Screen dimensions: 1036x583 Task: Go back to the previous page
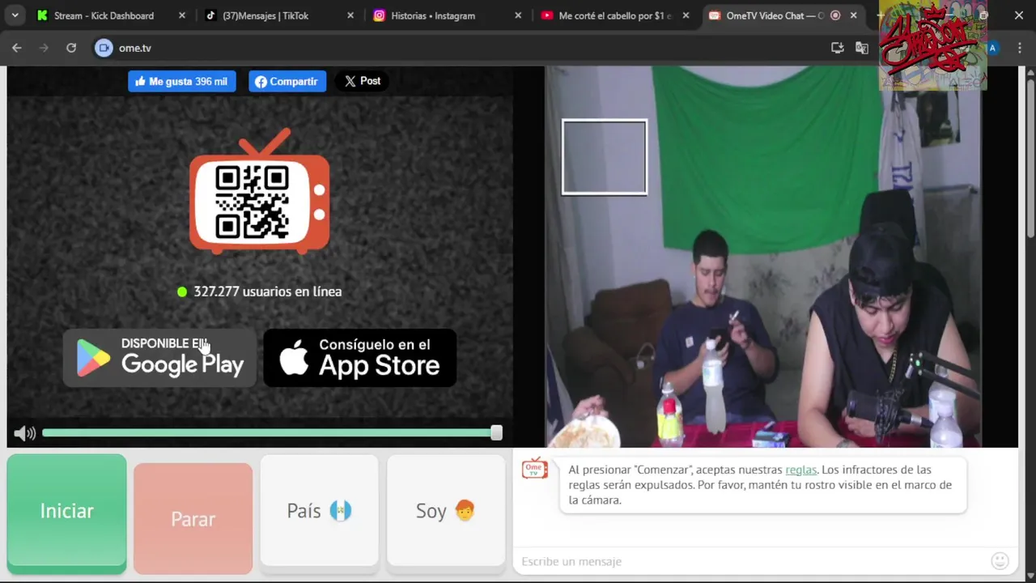[x=17, y=48]
